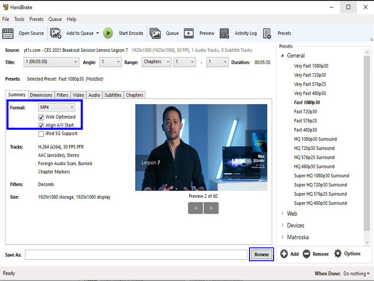374x281 pixels.
Task: Expand the Web presets group
Action: tap(283, 214)
